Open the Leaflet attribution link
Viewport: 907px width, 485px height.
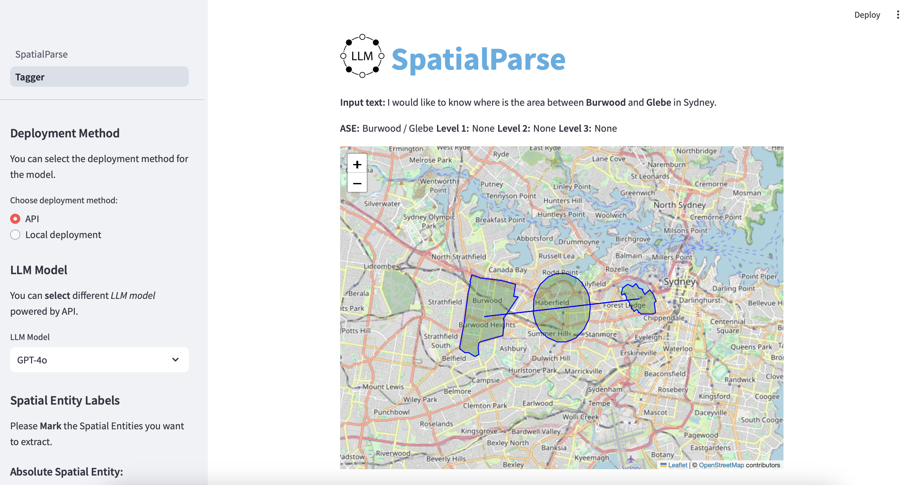click(677, 465)
